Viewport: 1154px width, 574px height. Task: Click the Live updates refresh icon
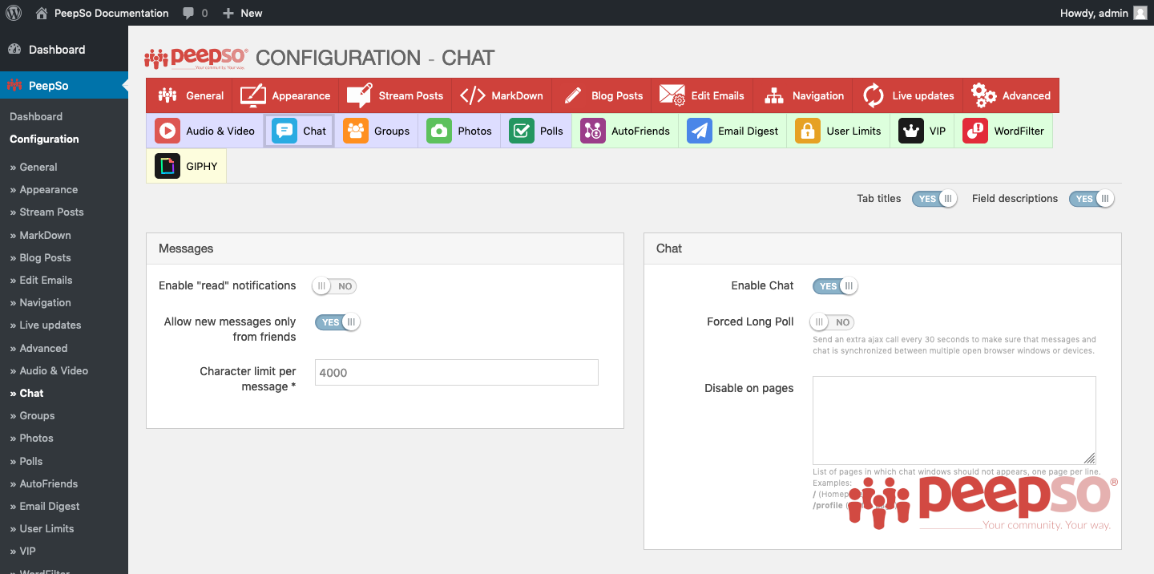[x=874, y=95]
